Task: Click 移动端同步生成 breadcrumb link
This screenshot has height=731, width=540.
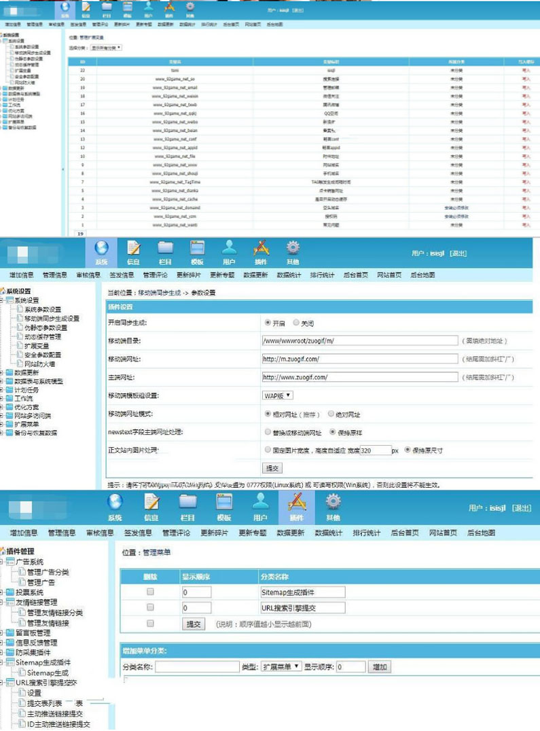Action: [x=160, y=293]
